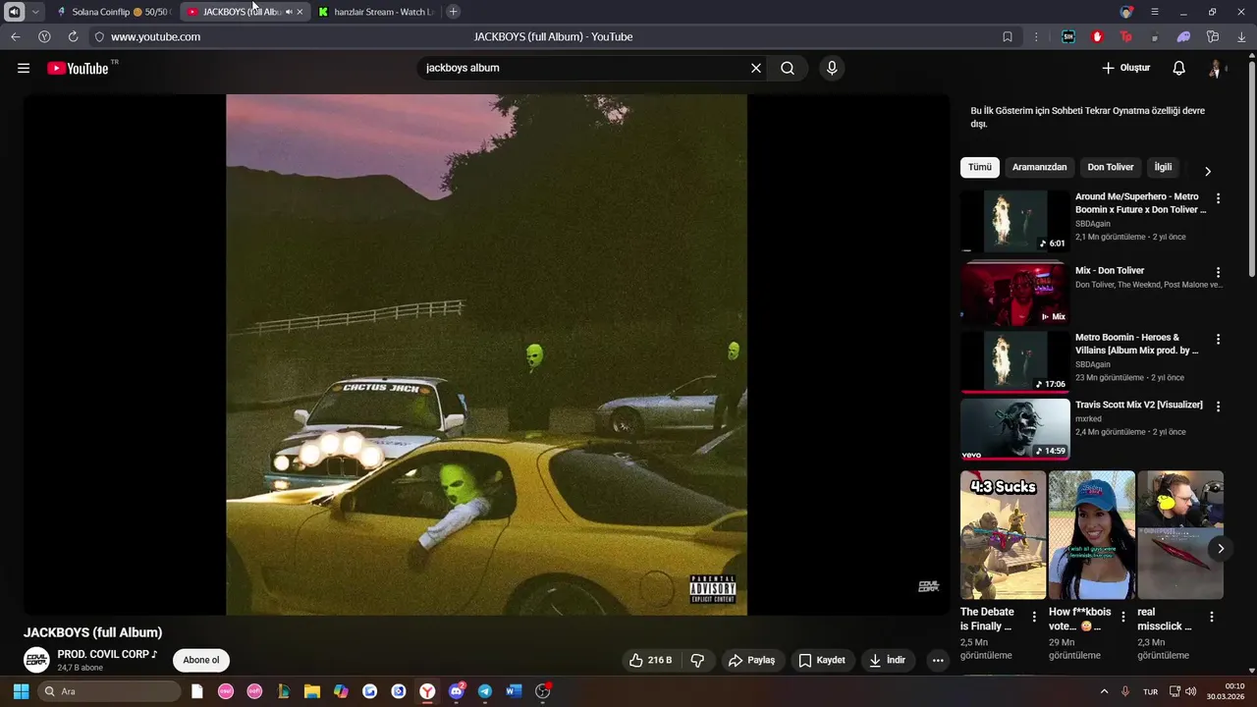Share the video via Paylaş
This screenshot has height=707, width=1257.
pyautogui.click(x=751, y=660)
